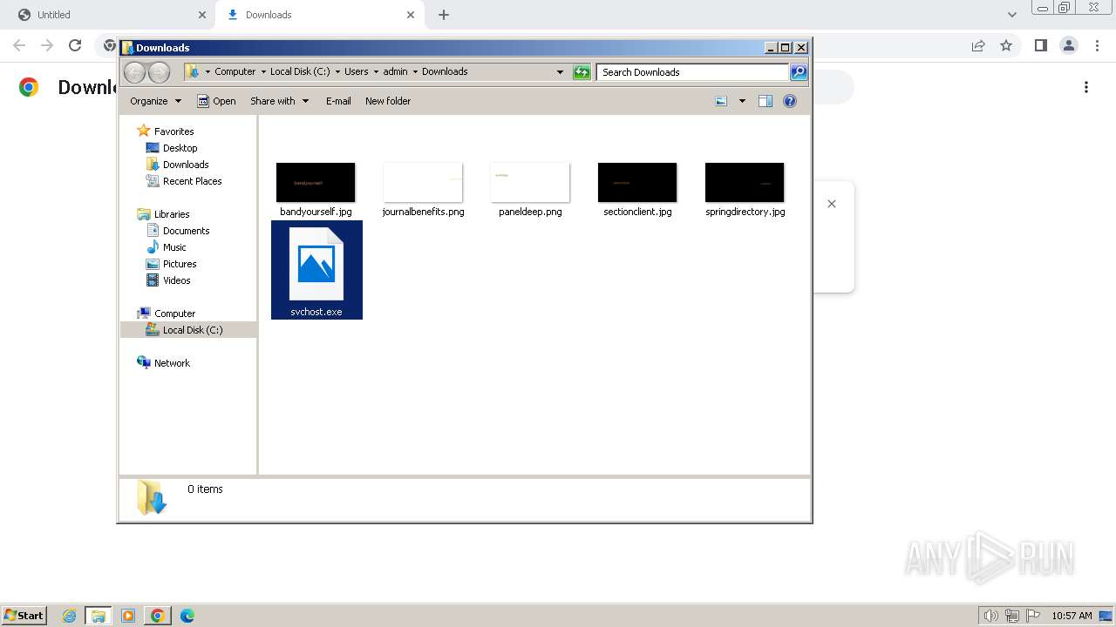Click Chrome icon in taskbar

pos(158,616)
